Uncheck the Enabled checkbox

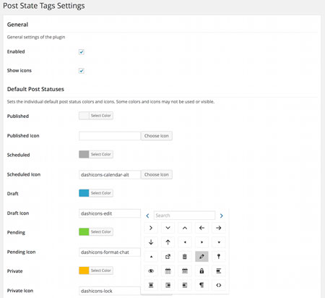pos(82,52)
